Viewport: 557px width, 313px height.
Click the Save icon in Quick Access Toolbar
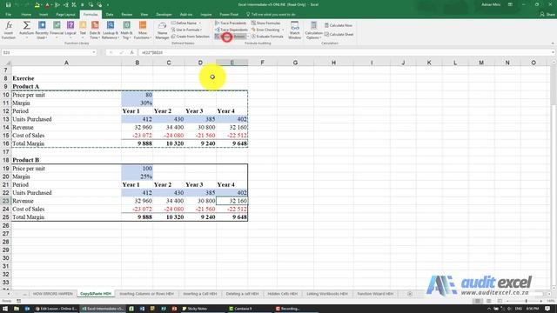pyautogui.click(x=8, y=4)
